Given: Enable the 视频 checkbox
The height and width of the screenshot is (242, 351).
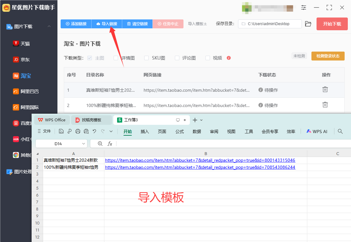Looking at the screenshot, I should pos(208,58).
